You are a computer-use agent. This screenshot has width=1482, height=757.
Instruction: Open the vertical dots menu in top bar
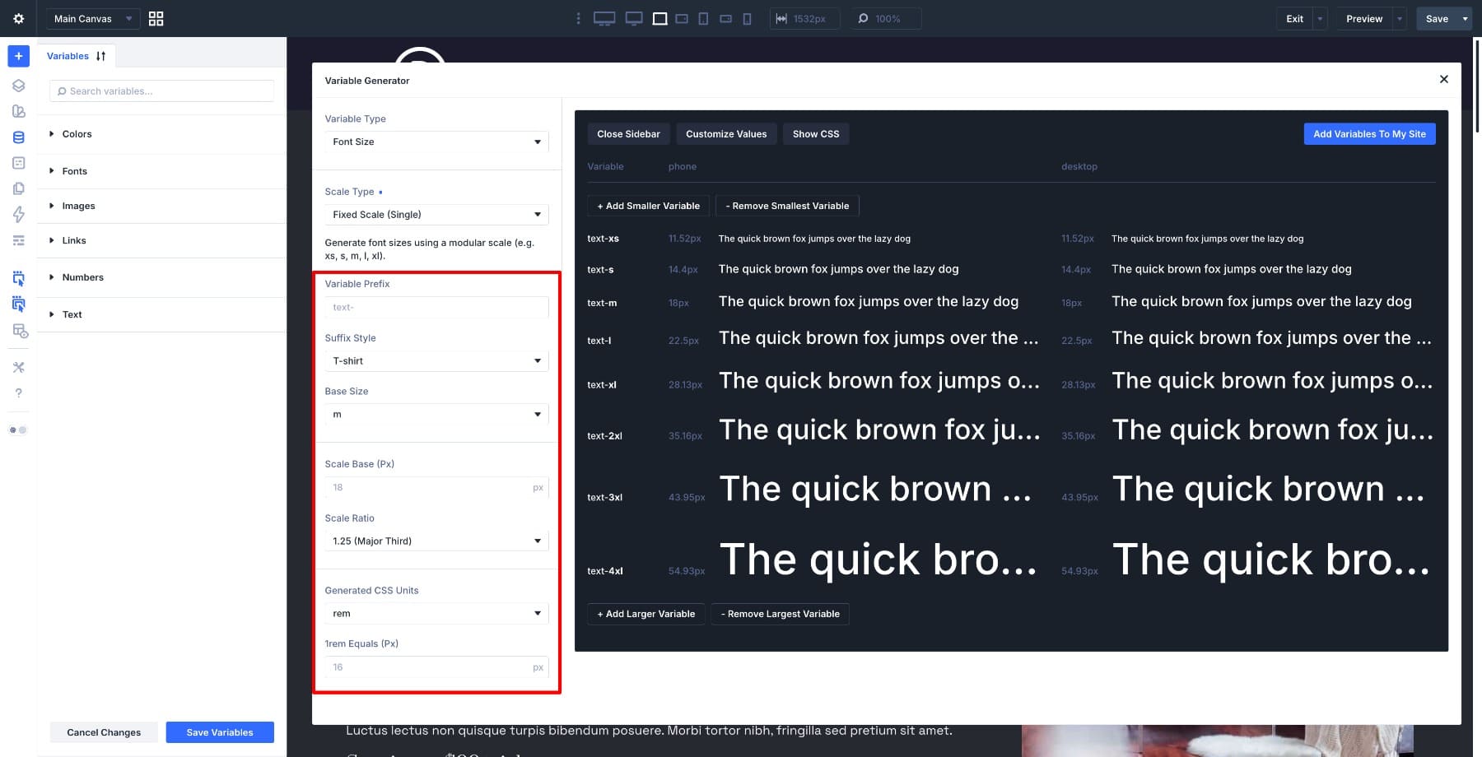point(578,18)
